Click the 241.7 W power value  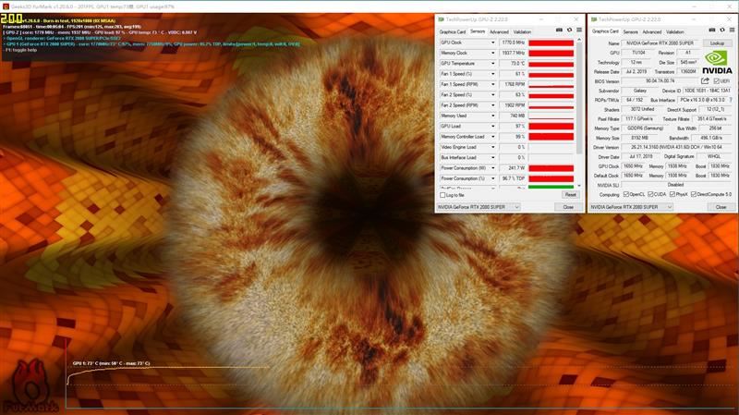click(513, 168)
